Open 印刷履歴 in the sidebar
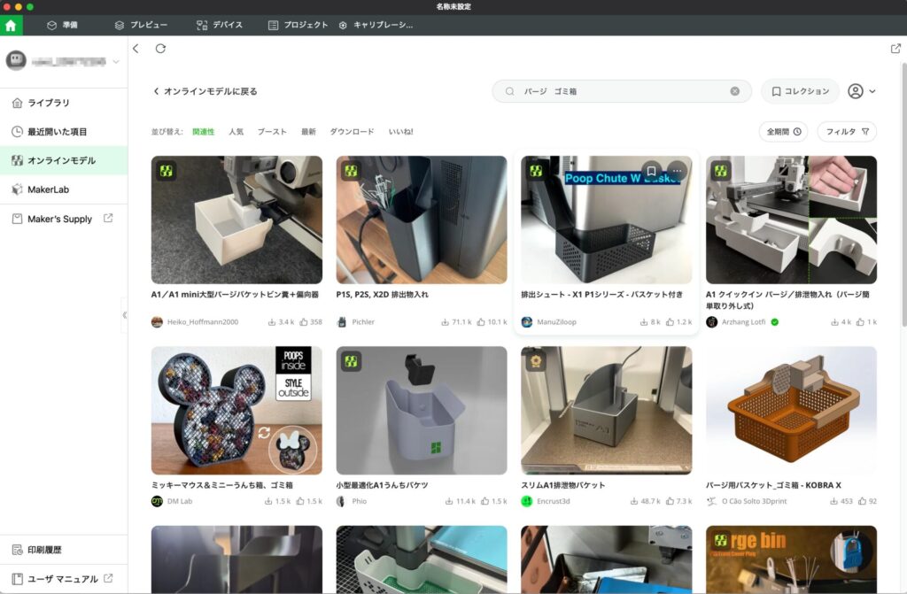The width and height of the screenshot is (907, 594). (64, 550)
